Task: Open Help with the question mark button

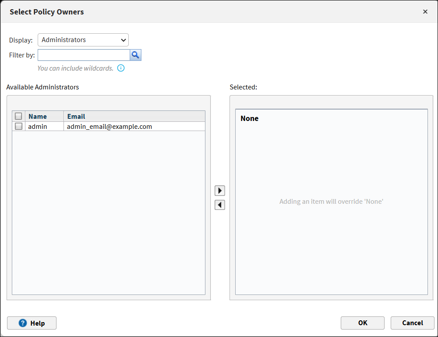Action: (32, 323)
